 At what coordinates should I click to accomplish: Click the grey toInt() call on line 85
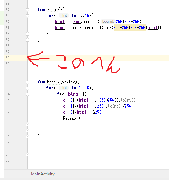point(128,100)
